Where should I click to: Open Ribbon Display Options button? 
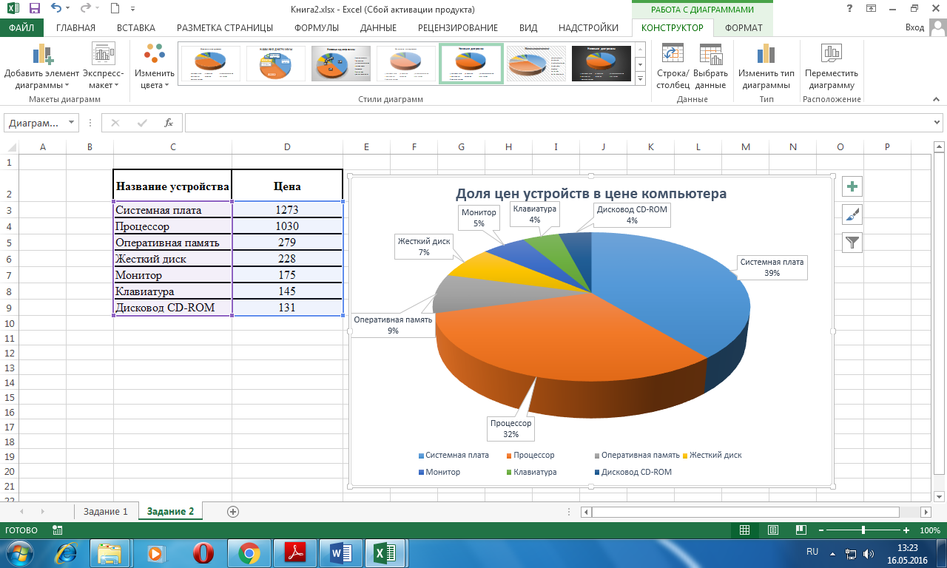(x=871, y=8)
